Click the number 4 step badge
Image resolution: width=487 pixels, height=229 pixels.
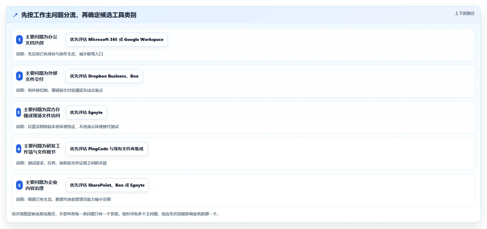click(x=19, y=149)
